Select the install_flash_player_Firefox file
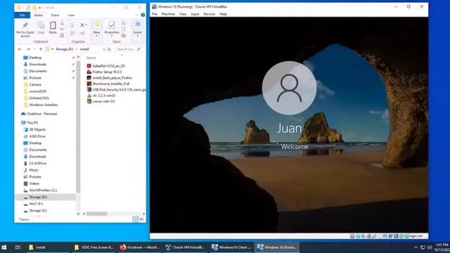 (110, 78)
